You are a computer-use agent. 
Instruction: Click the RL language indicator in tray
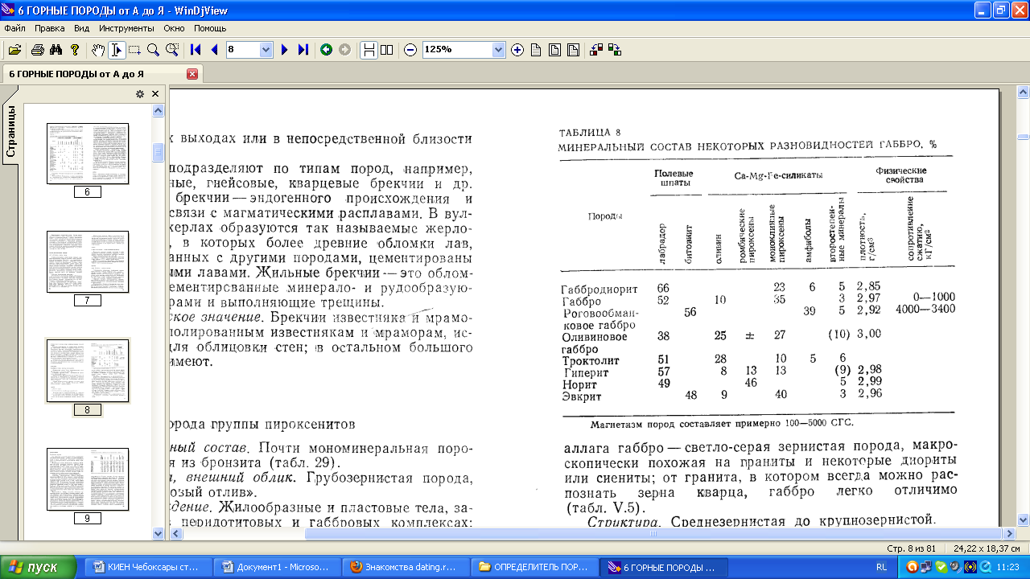[881, 567]
